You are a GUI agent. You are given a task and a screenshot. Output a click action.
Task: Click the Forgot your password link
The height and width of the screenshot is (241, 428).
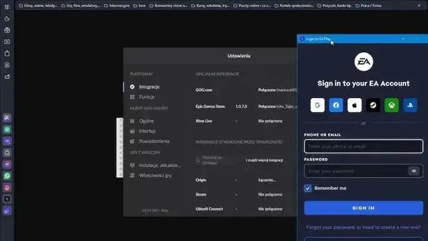click(363, 227)
